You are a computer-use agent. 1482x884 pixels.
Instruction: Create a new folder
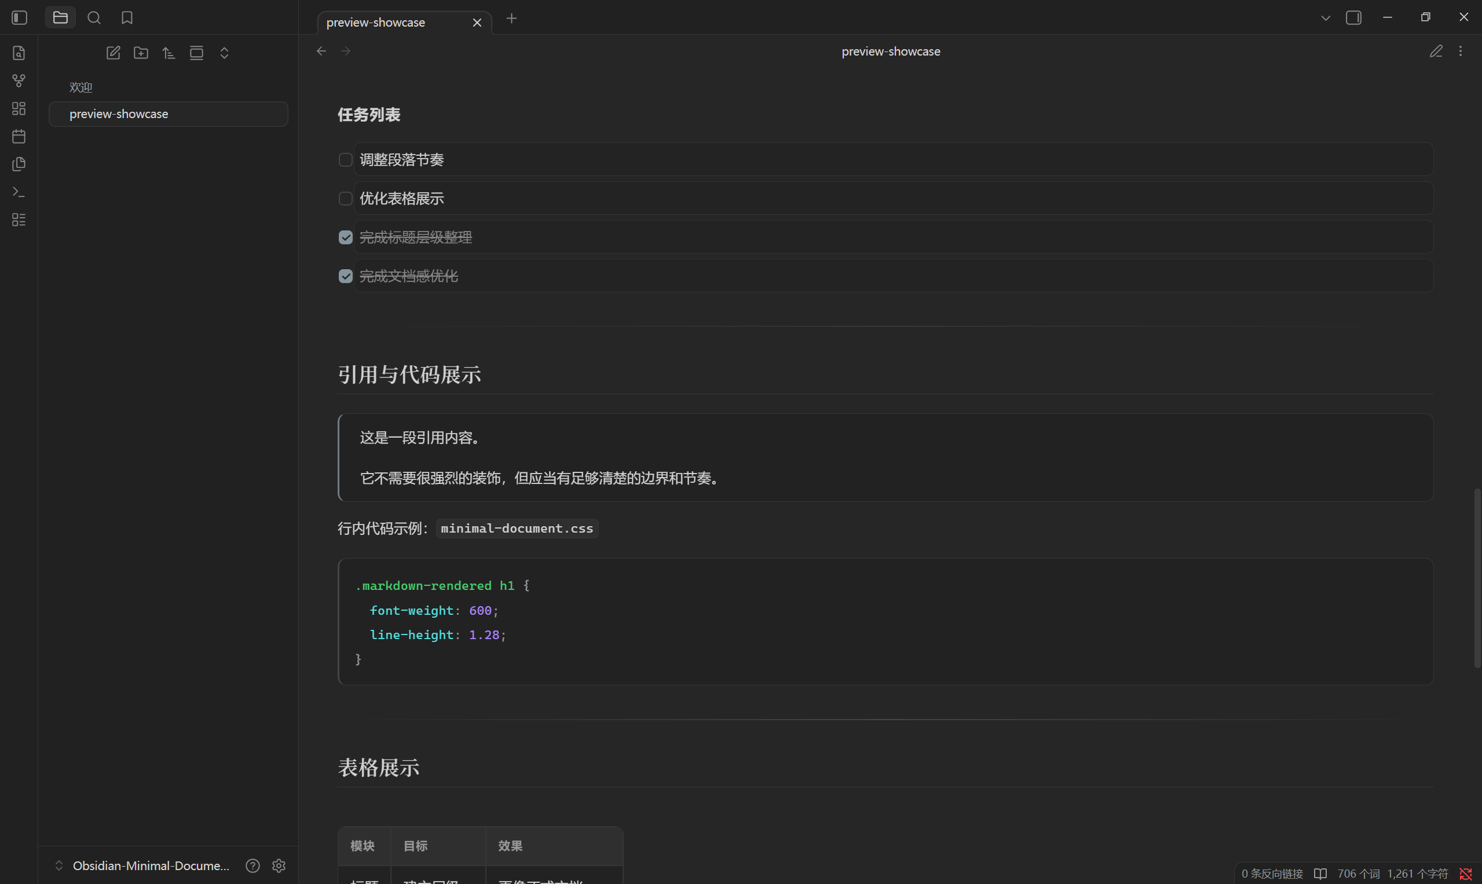point(141,53)
